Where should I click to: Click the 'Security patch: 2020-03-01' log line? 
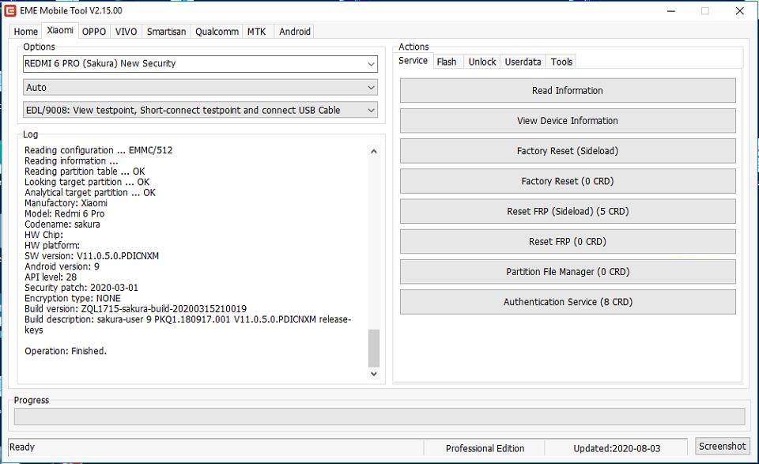coord(81,288)
